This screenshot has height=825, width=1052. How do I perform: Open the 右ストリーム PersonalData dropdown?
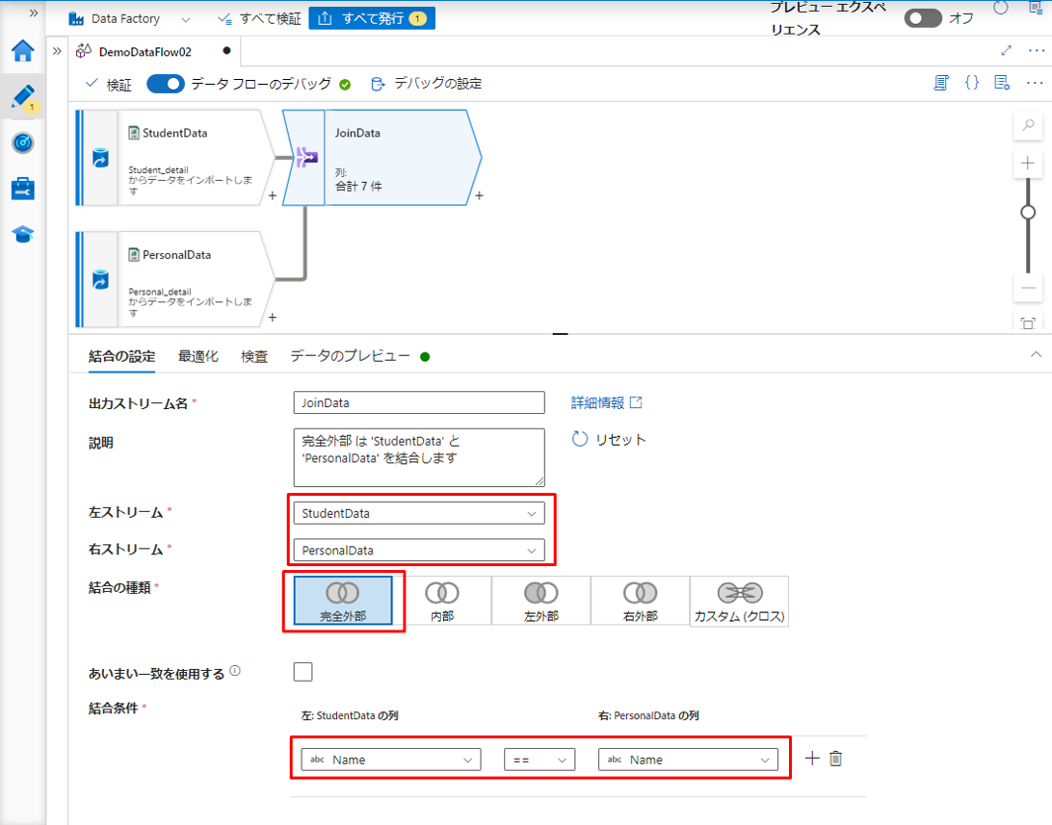tap(418, 550)
